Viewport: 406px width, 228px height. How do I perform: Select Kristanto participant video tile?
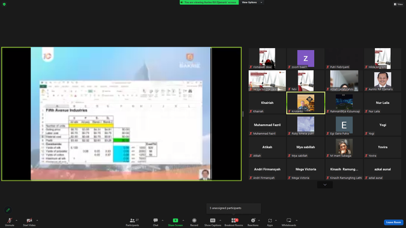point(306,103)
